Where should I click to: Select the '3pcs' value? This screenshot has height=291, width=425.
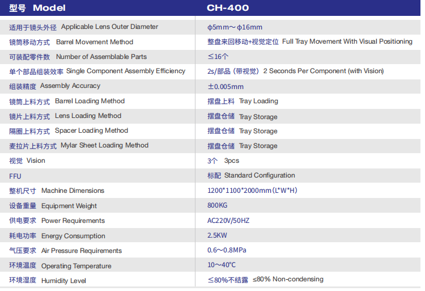click(x=232, y=161)
